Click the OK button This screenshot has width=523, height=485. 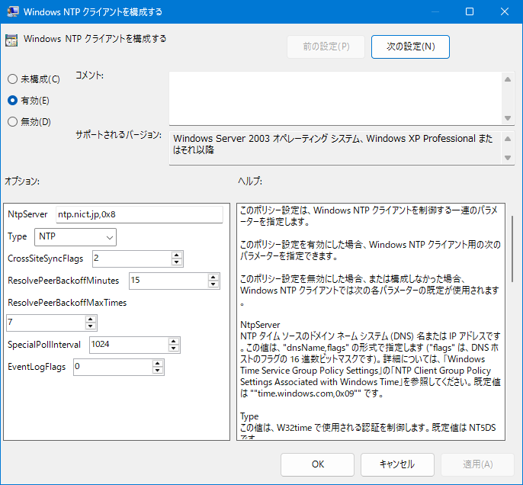tap(317, 464)
